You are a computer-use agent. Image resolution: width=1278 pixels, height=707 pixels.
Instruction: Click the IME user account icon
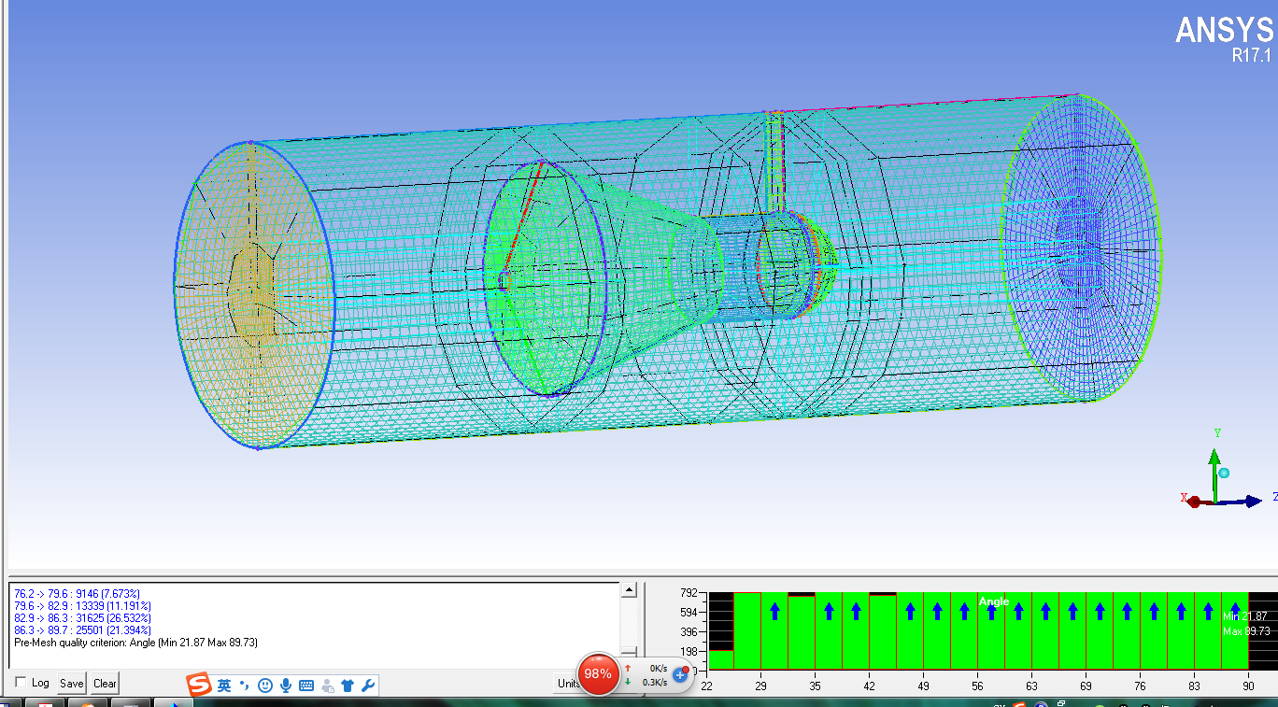327,686
